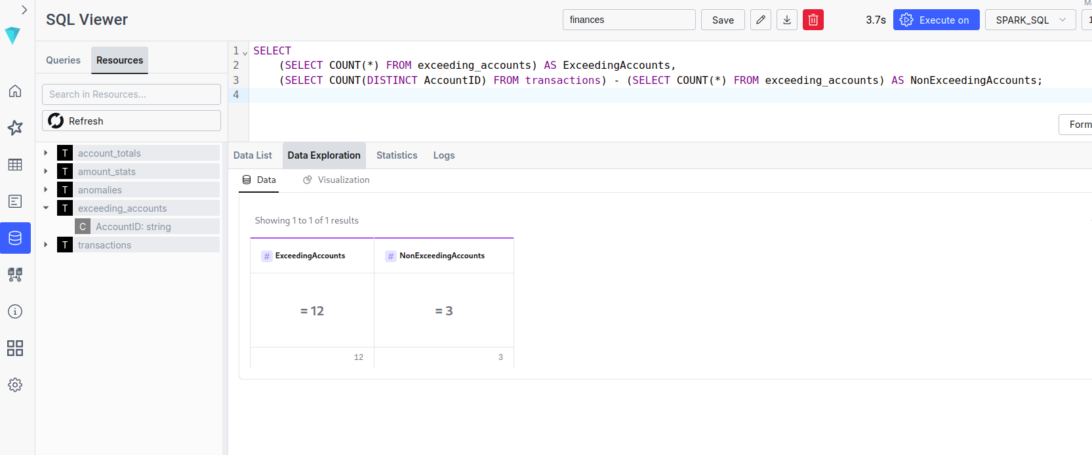
Task: Expand the anomalies table node
Action: click(46, 189)
